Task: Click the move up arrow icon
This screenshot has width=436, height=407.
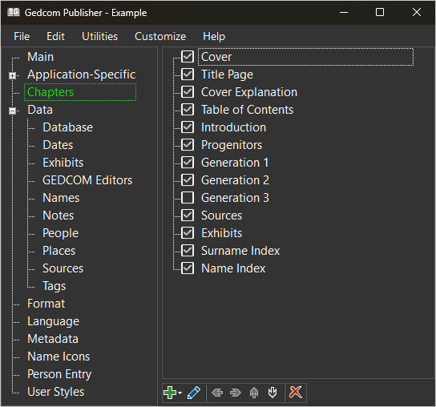Action: [x=254, y=393]
